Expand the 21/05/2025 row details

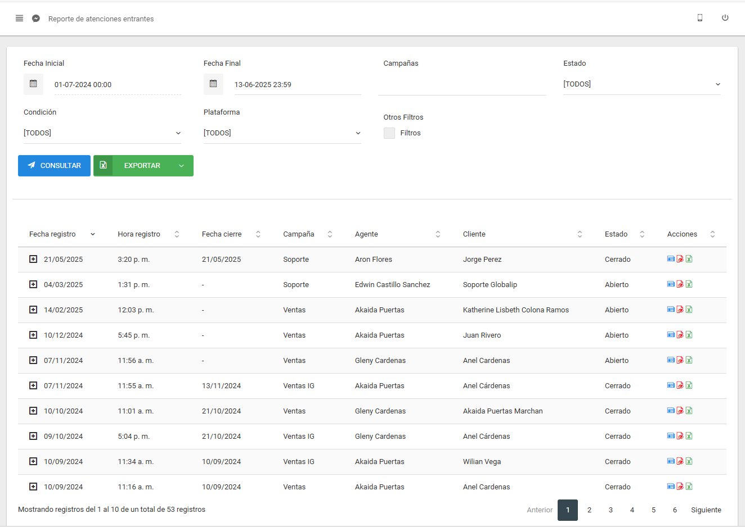pyautogui.click(x=33, y=259)
